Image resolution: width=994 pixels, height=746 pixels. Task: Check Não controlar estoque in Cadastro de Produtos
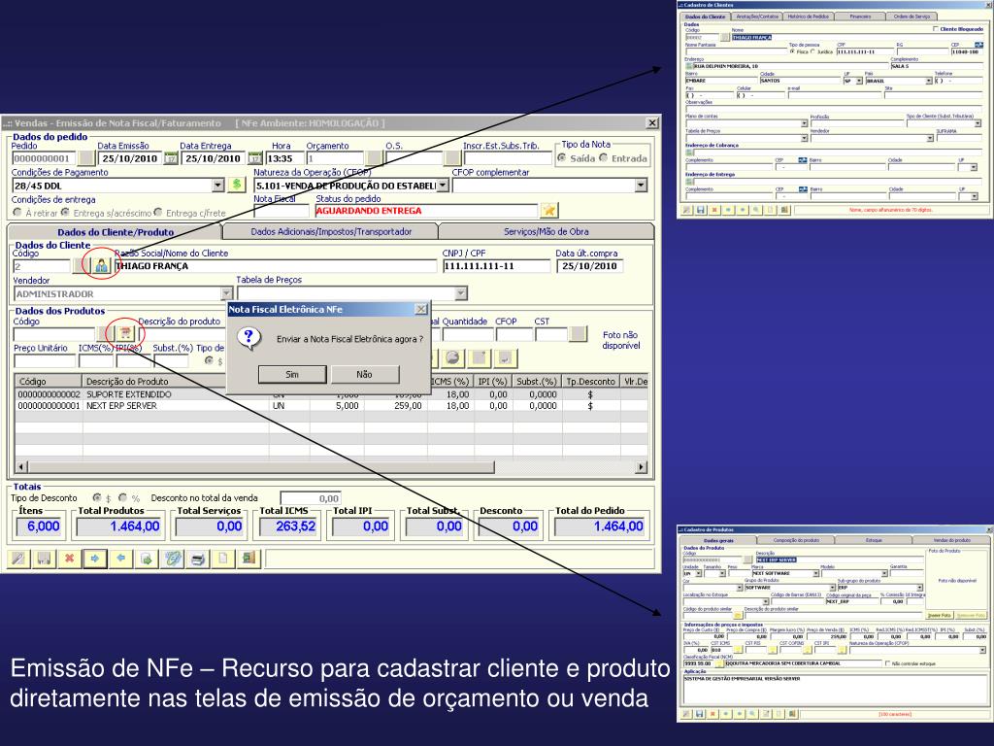(x=887, y=663)
